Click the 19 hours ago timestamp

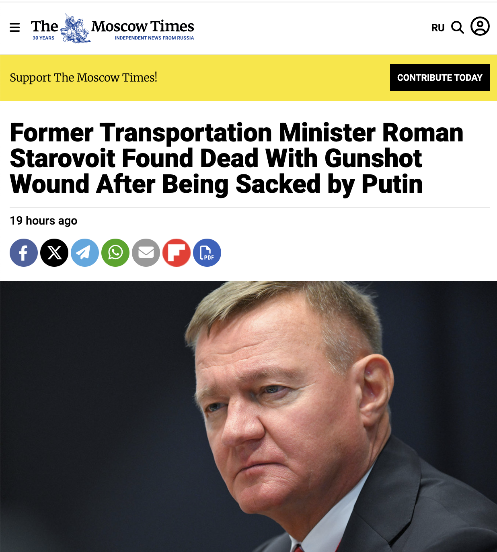43,221
